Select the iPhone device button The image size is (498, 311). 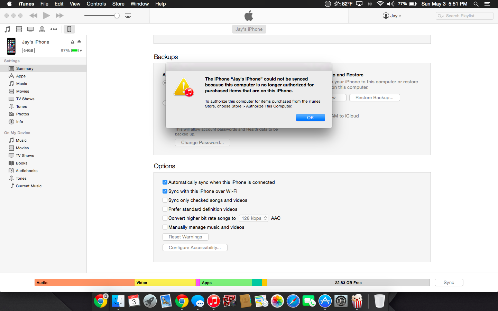69,29
